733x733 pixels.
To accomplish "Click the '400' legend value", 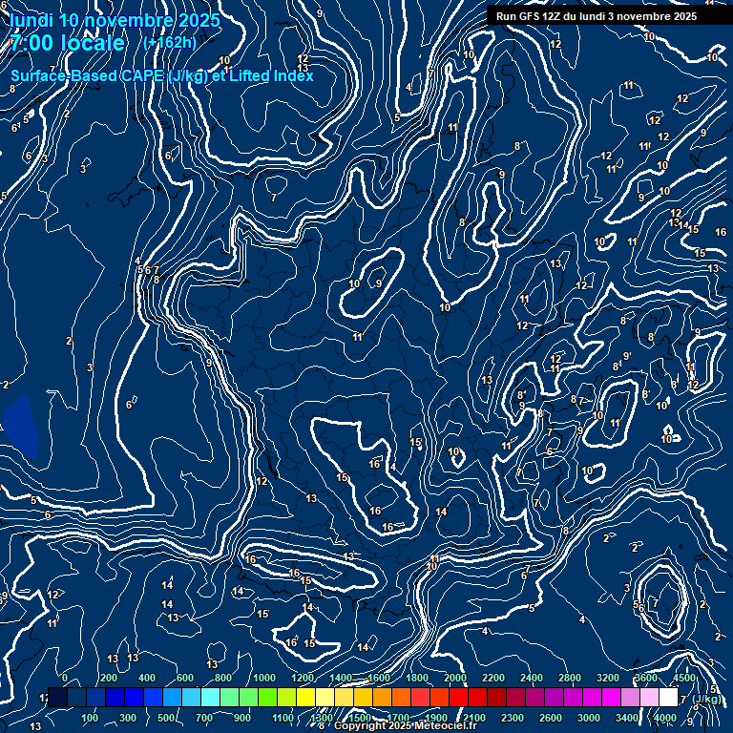I will 147,678.
